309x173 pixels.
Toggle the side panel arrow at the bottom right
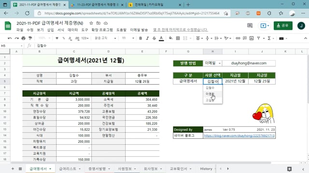[x=303, y=169]
